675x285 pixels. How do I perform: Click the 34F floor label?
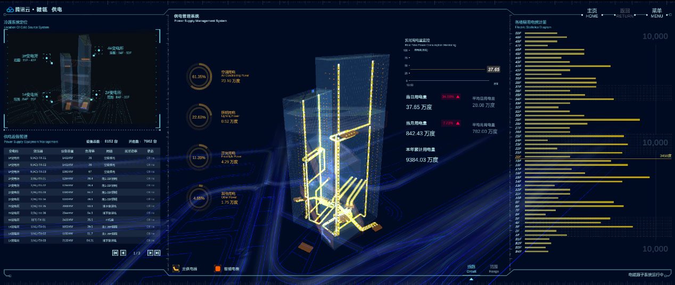tap(518, 99)
